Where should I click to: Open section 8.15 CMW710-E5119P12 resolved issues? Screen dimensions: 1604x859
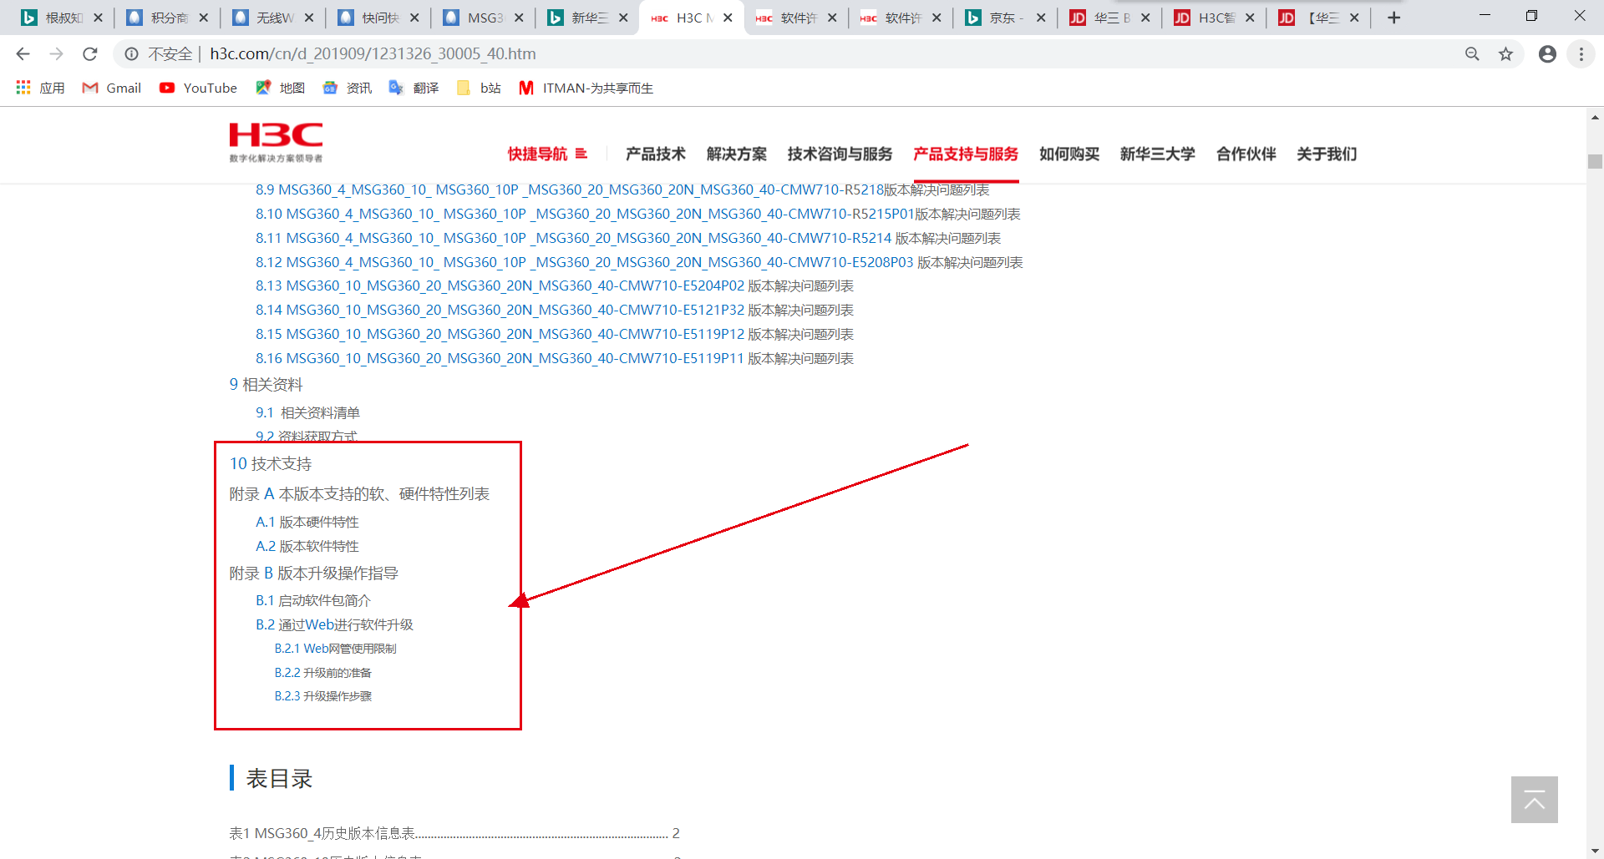[555, 335]
